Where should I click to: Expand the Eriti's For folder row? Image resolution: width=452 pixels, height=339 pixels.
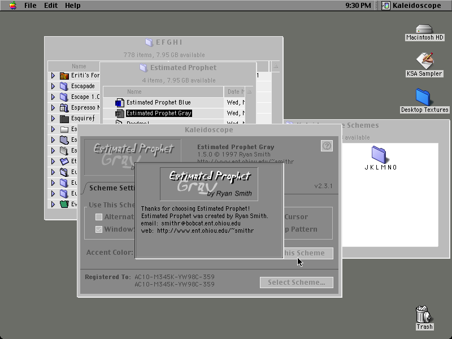click(x=53, y=76)
